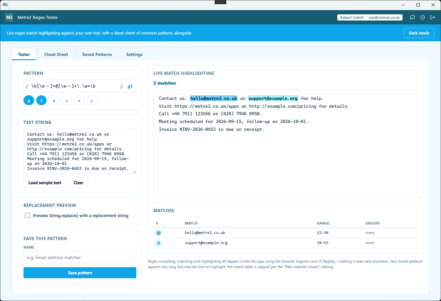Click the Robert Collett user badge

click(370, 18)
